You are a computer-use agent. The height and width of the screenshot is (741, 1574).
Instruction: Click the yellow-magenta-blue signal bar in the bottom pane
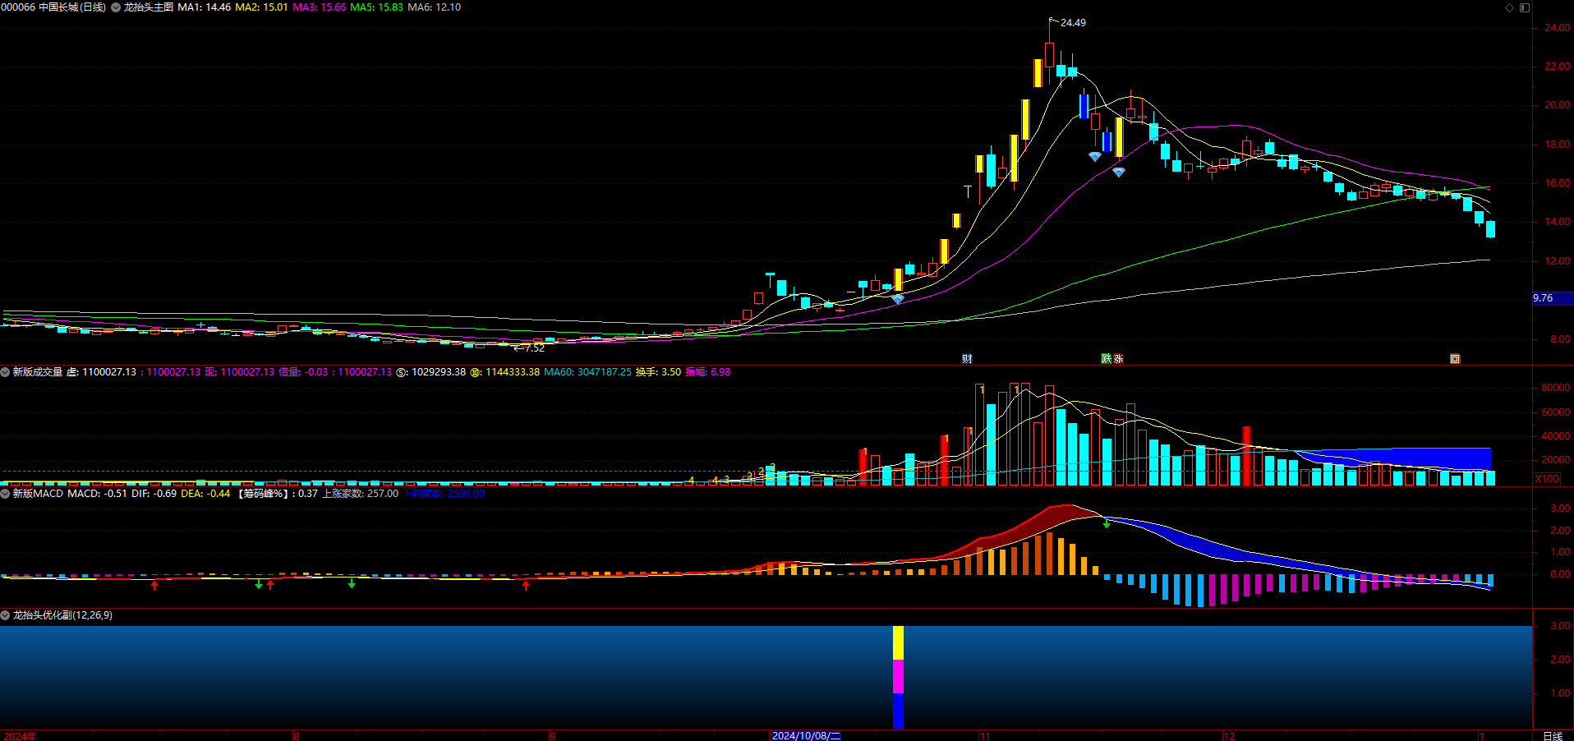pos(898,677)
